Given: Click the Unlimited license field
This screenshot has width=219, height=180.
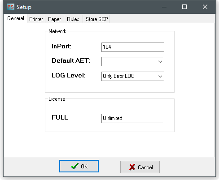Looking at the screenshot, I should click(x=133, y=118).
